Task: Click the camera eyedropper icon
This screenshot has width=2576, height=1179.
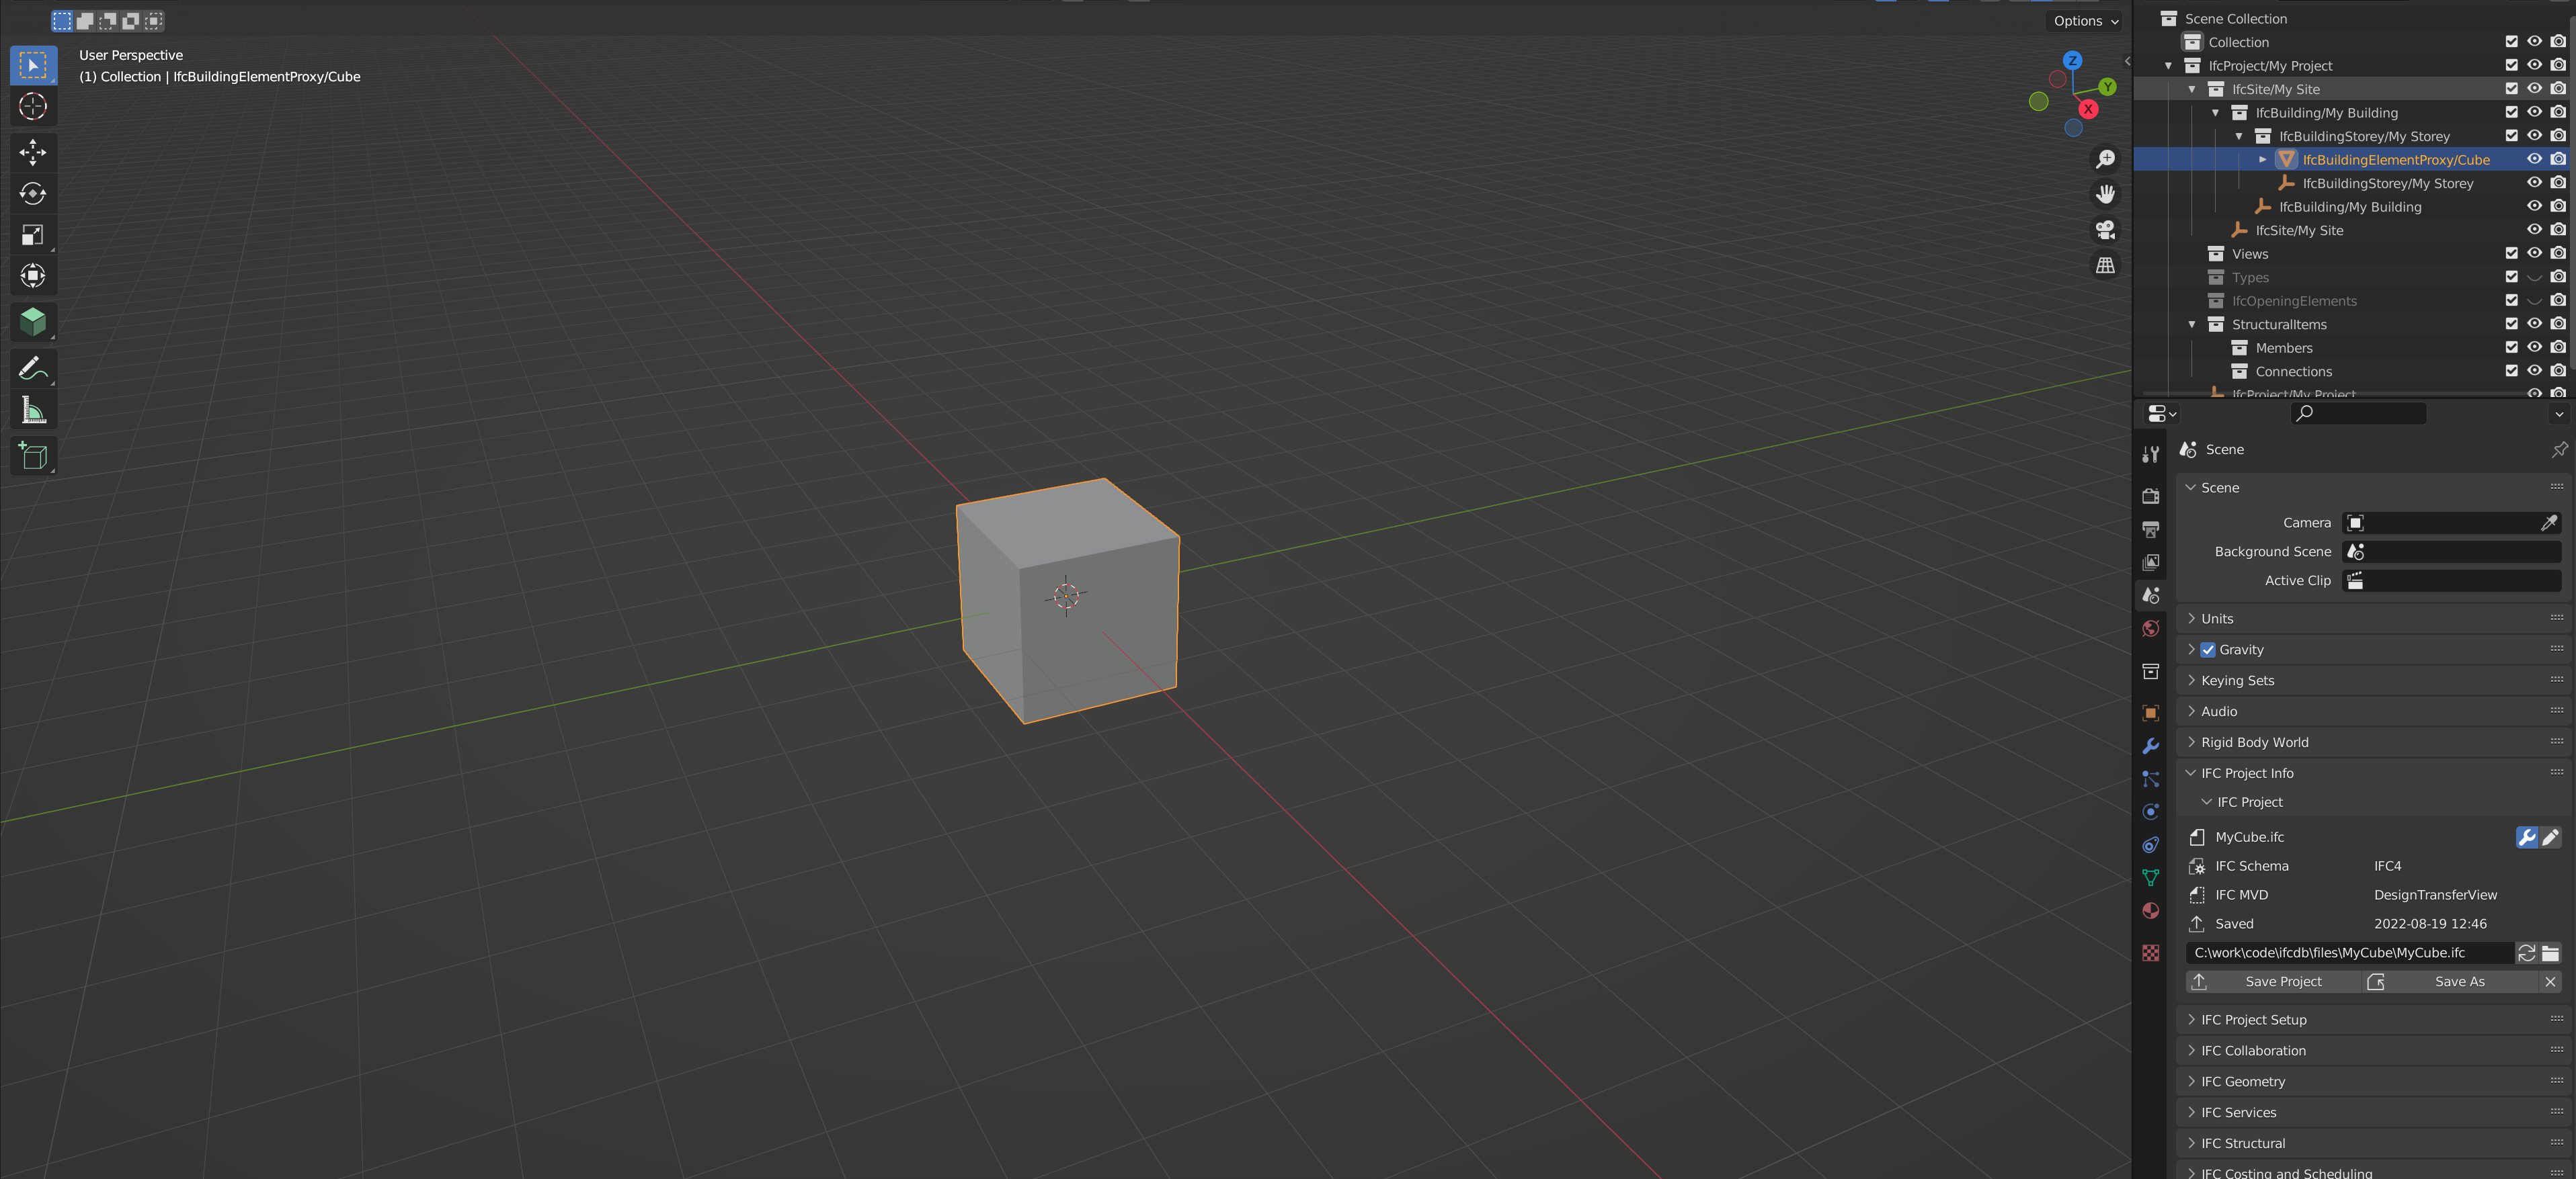Action: (x=2549, y=523)
